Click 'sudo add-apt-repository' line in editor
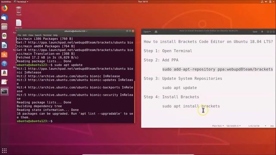The image size is (276, 155). [x=217, y=69]
